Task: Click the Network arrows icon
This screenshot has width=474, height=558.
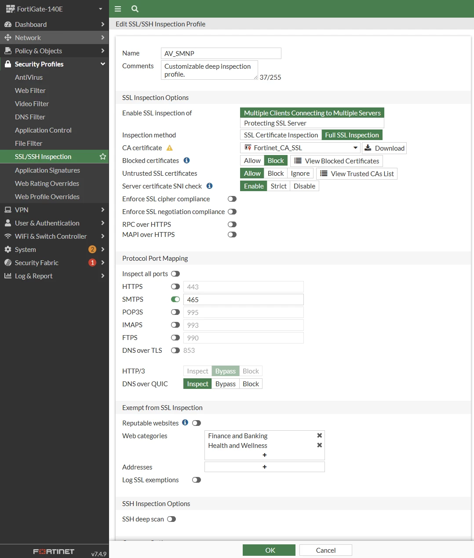Action: (x=8, y=37)
